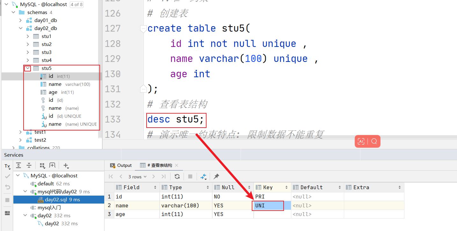This screenshot has height=231, width=457.
Task: Sort results by the Field column header
Action: (x=136, y=187)
